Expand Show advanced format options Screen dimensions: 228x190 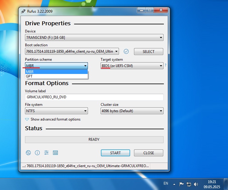53,119
